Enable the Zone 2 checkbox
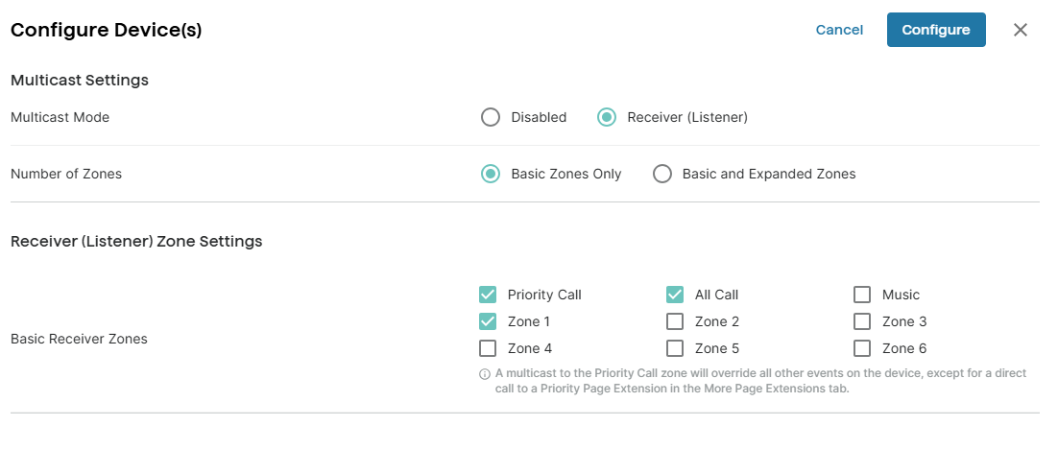The height and width of the screenshot is (473, 1058). [x=675, y=321]
